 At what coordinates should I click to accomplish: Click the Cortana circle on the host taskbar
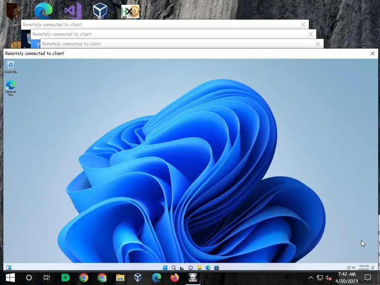click(x=29, y=278)
